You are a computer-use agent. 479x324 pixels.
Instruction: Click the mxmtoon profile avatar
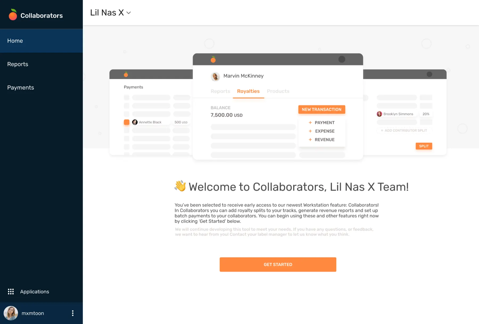[11, 313]
